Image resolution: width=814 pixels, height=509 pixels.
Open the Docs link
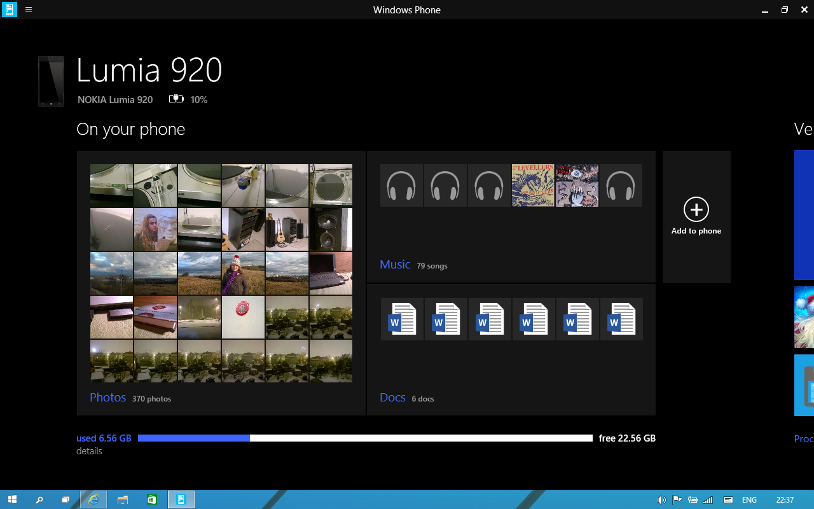392,397
